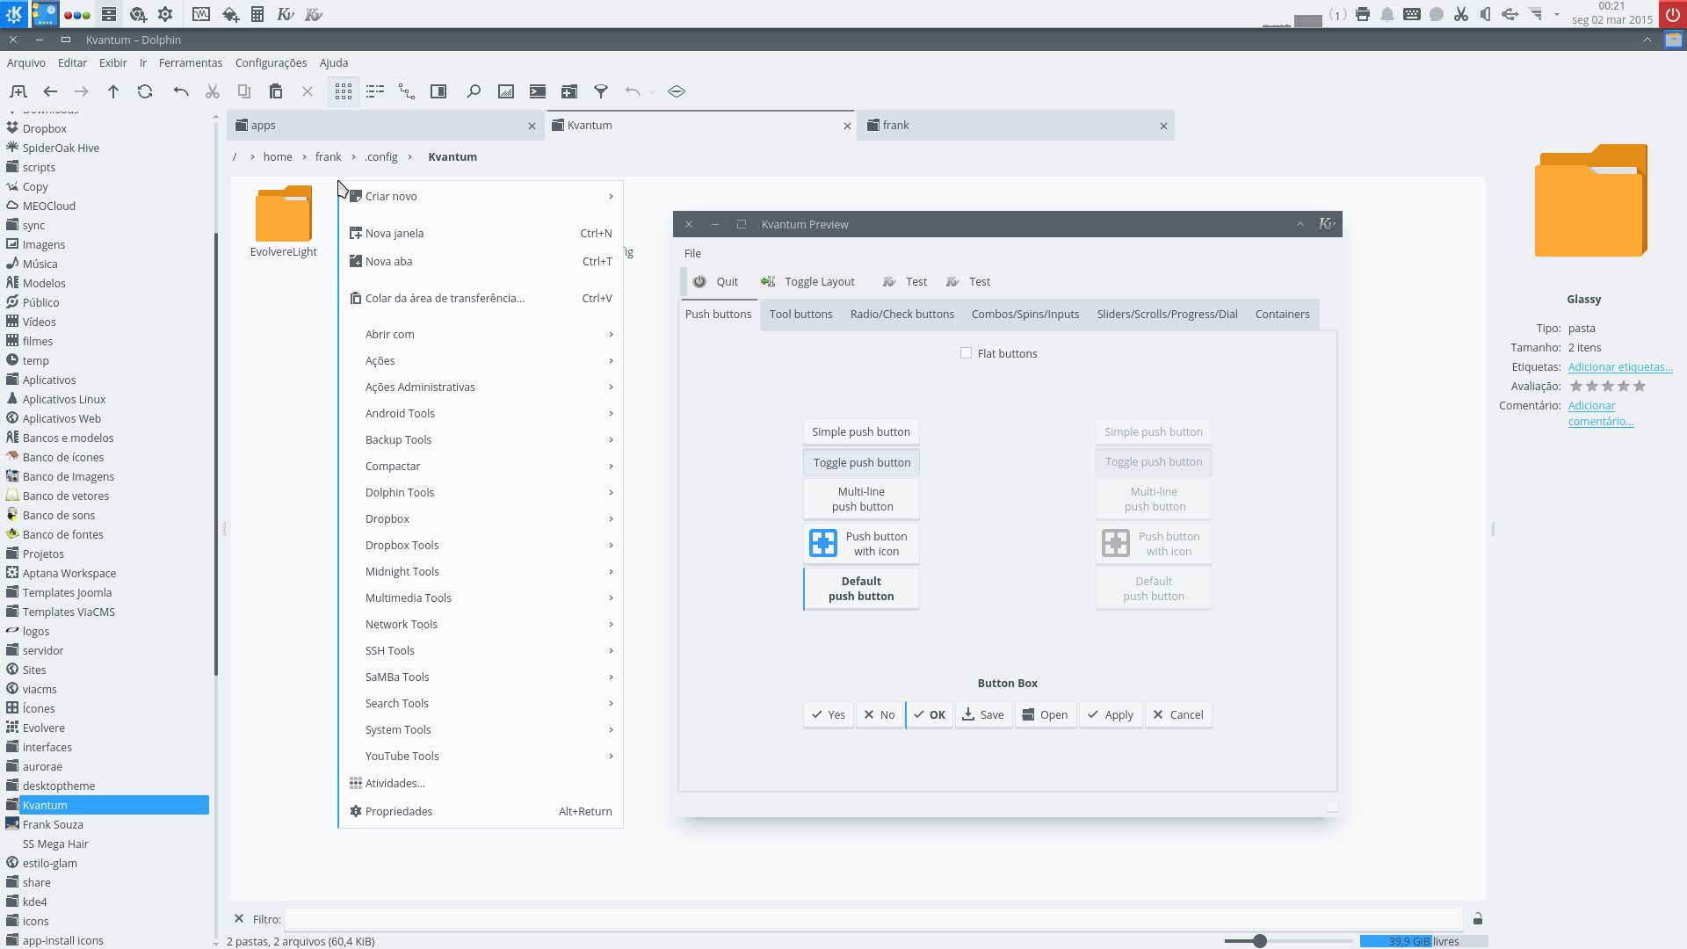Screen dimensions: 1687x949
Task: Open the Find search tool
Action: click(474, 91)
